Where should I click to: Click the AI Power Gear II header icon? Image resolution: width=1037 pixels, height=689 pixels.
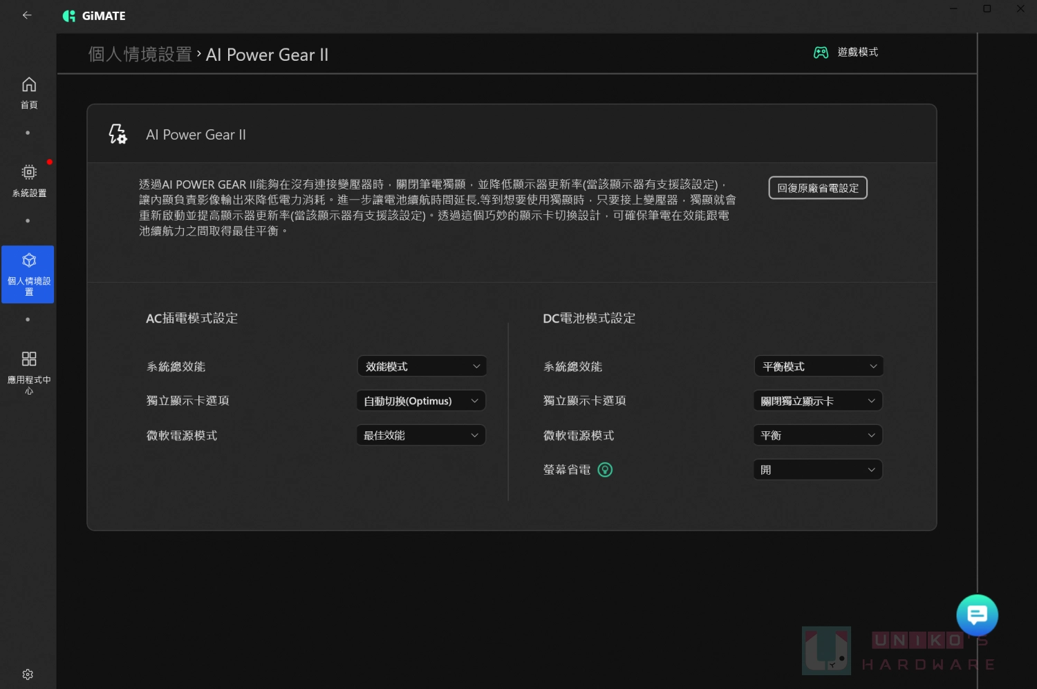(118, 134)
